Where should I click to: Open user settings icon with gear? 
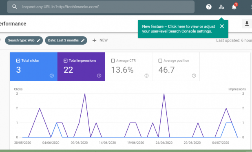coord(221,7)
